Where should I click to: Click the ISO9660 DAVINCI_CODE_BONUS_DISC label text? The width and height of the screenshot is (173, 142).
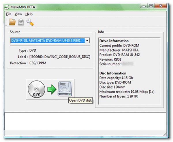click(x=60, y=57)
